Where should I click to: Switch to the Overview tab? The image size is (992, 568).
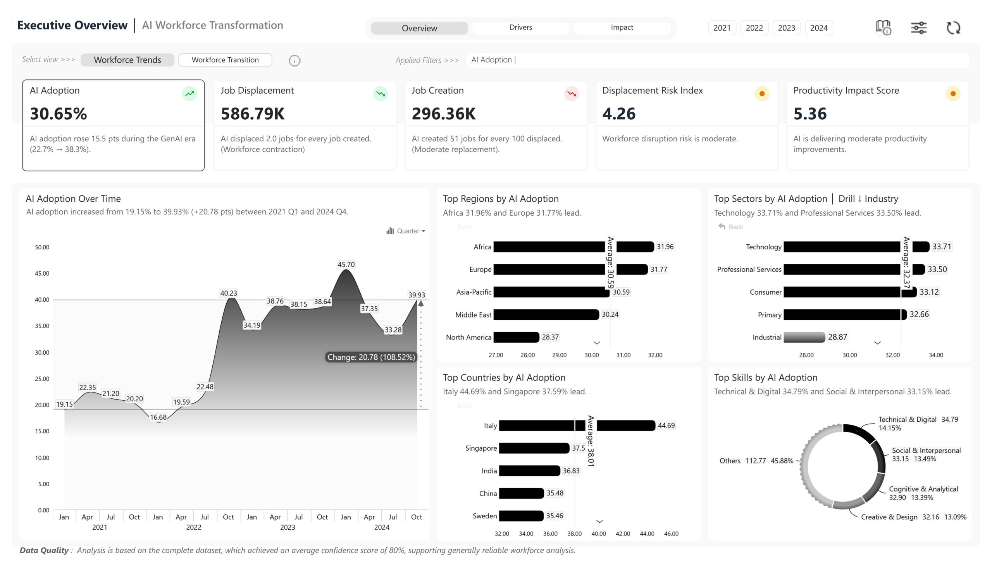point(419,28)
